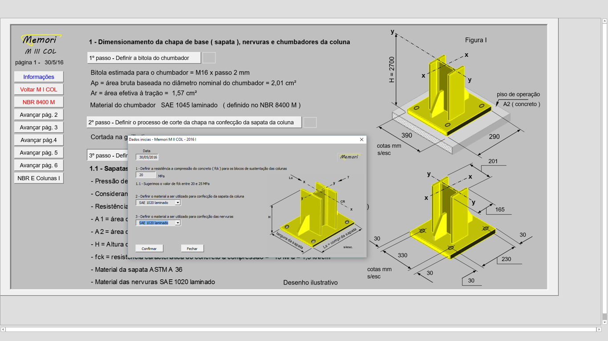Click text 'Ap = área bruta baseada no diâmetro'
This screenshot has width=608, height=341.
194,83
